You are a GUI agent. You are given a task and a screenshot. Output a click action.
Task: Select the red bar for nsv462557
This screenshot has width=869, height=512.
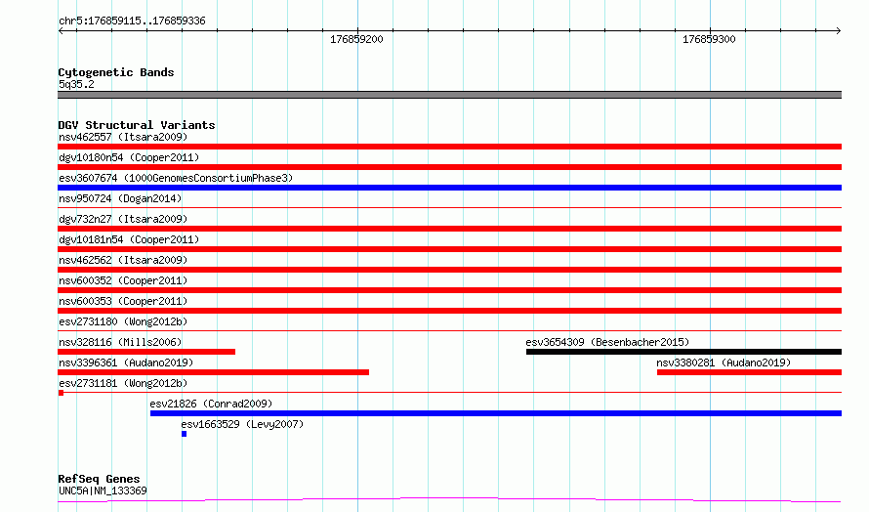(449, 147)
